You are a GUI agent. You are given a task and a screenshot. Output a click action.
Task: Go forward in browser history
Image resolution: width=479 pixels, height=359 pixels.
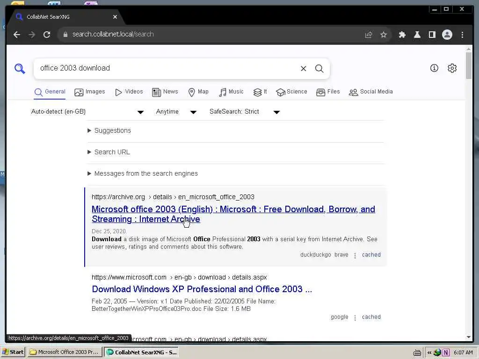coord(32,35)
